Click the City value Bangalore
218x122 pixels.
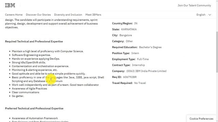pos(126,35)
